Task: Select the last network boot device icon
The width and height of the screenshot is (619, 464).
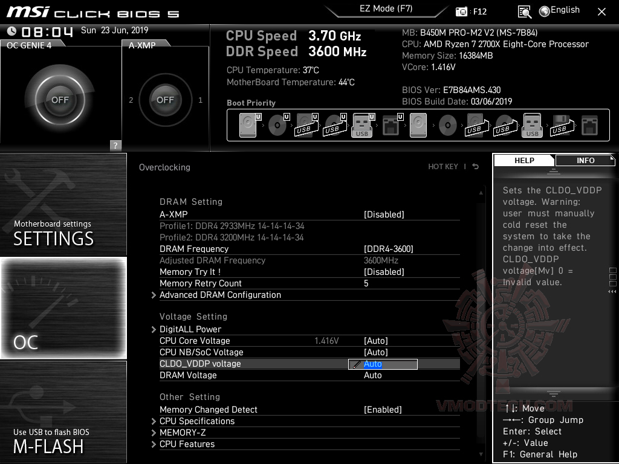Action: pos(590,125)
